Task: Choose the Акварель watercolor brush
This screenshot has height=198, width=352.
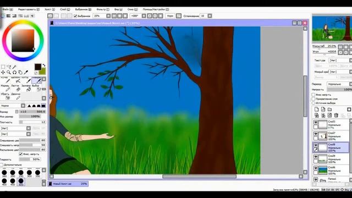Action: coord(37,80)
